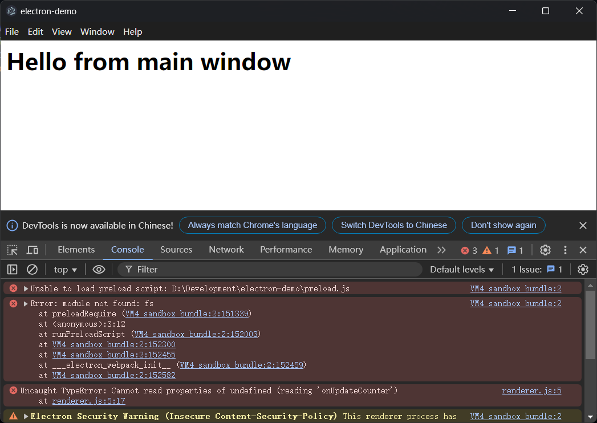597x423 pixels.
Task: Open the DevTools three-dot customize menu
Action: tap(565, 250)
